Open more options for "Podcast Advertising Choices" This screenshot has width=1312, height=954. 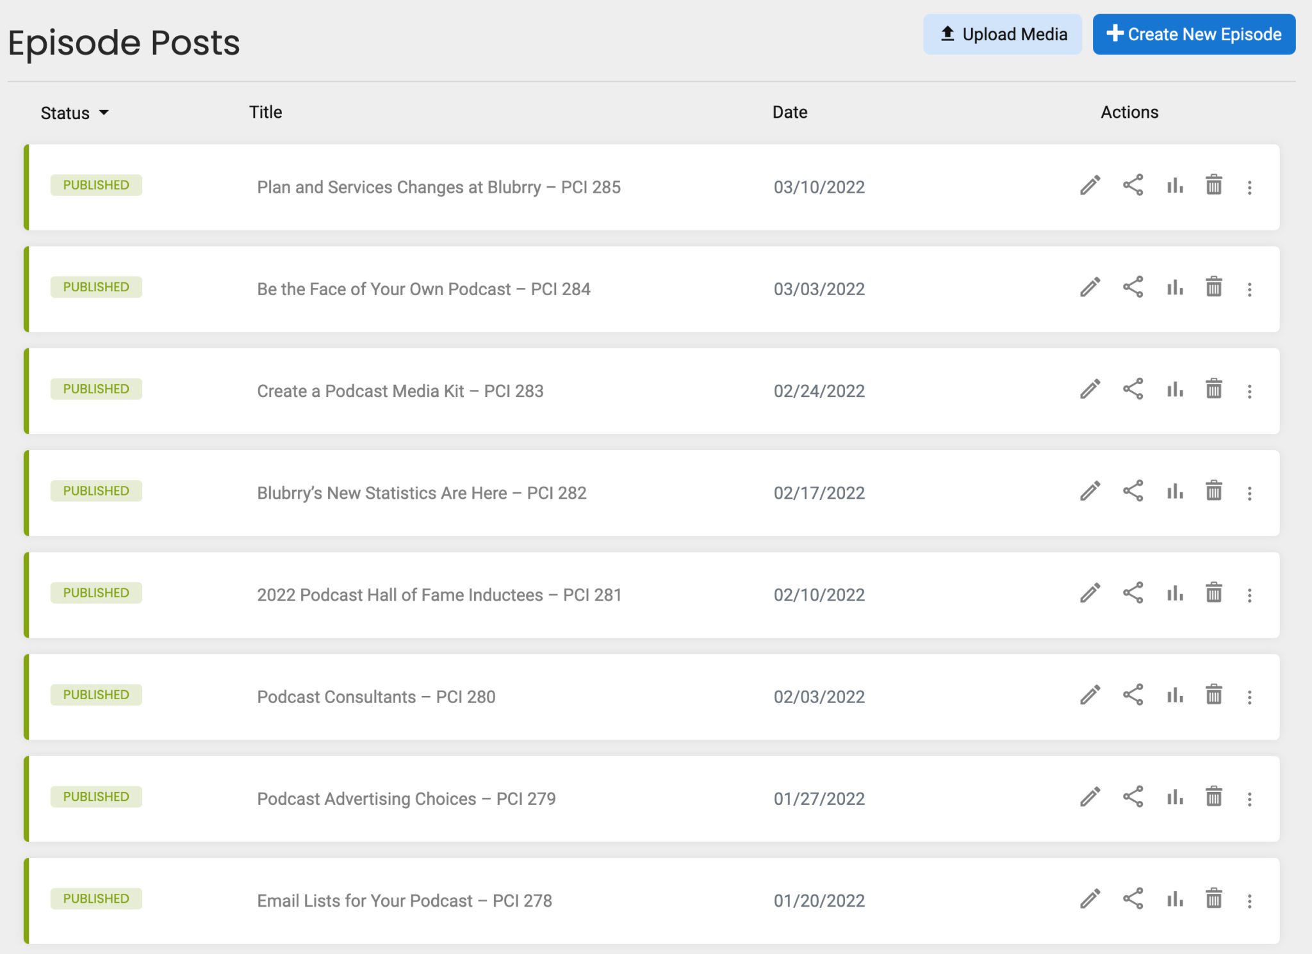[x=1249, y=798]
